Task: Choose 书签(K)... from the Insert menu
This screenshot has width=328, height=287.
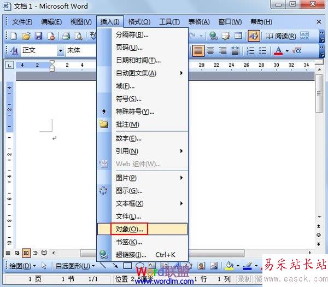Action: [x=143, y=242]
